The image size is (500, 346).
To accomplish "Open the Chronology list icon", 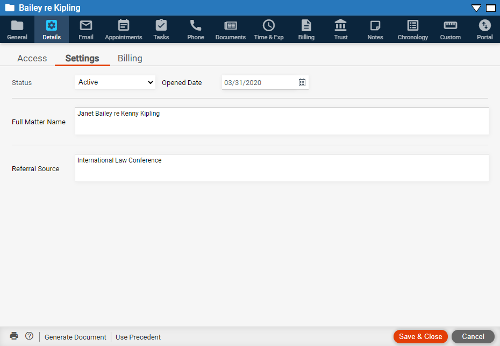I will 412,25.
